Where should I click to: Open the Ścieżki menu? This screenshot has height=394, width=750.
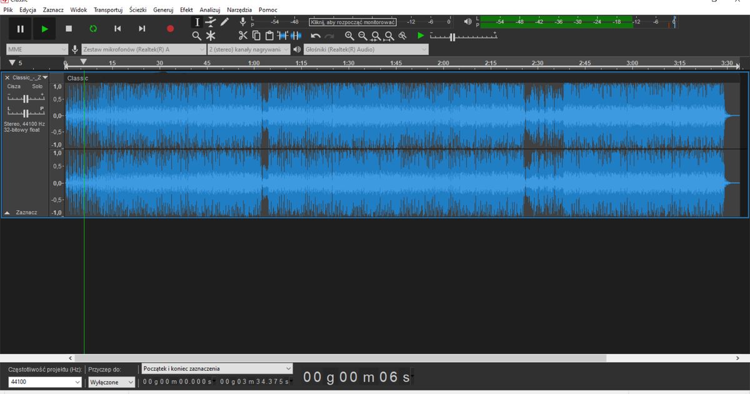137,10
